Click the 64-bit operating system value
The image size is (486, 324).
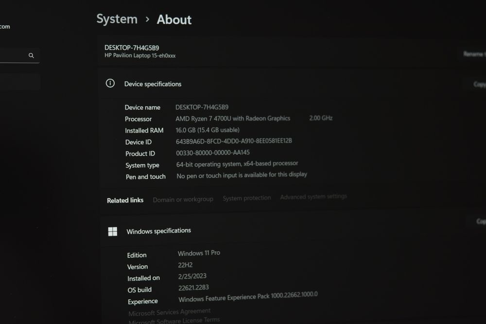point(237,164)
